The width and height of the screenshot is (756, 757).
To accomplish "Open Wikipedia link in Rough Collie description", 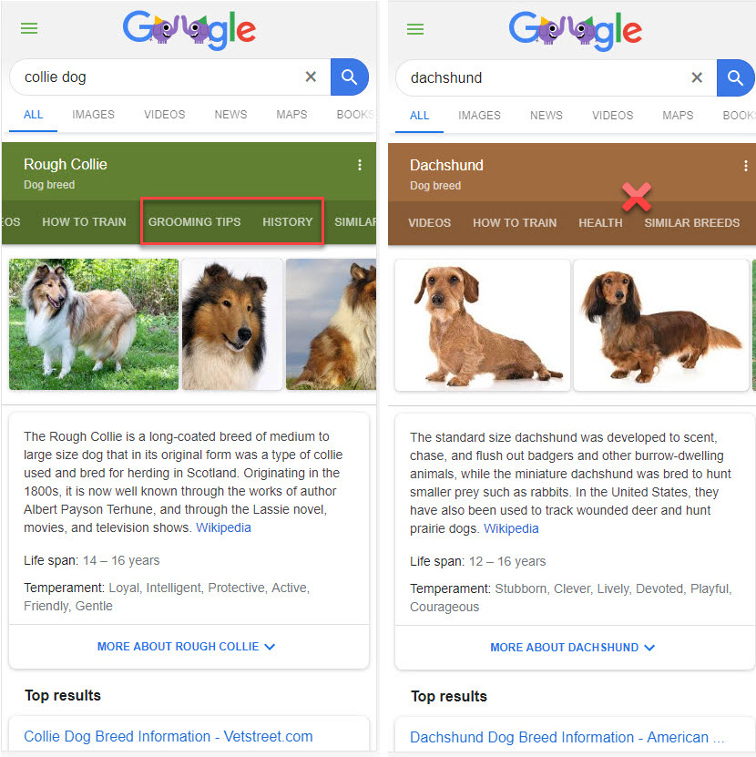I will coord(223,527).
